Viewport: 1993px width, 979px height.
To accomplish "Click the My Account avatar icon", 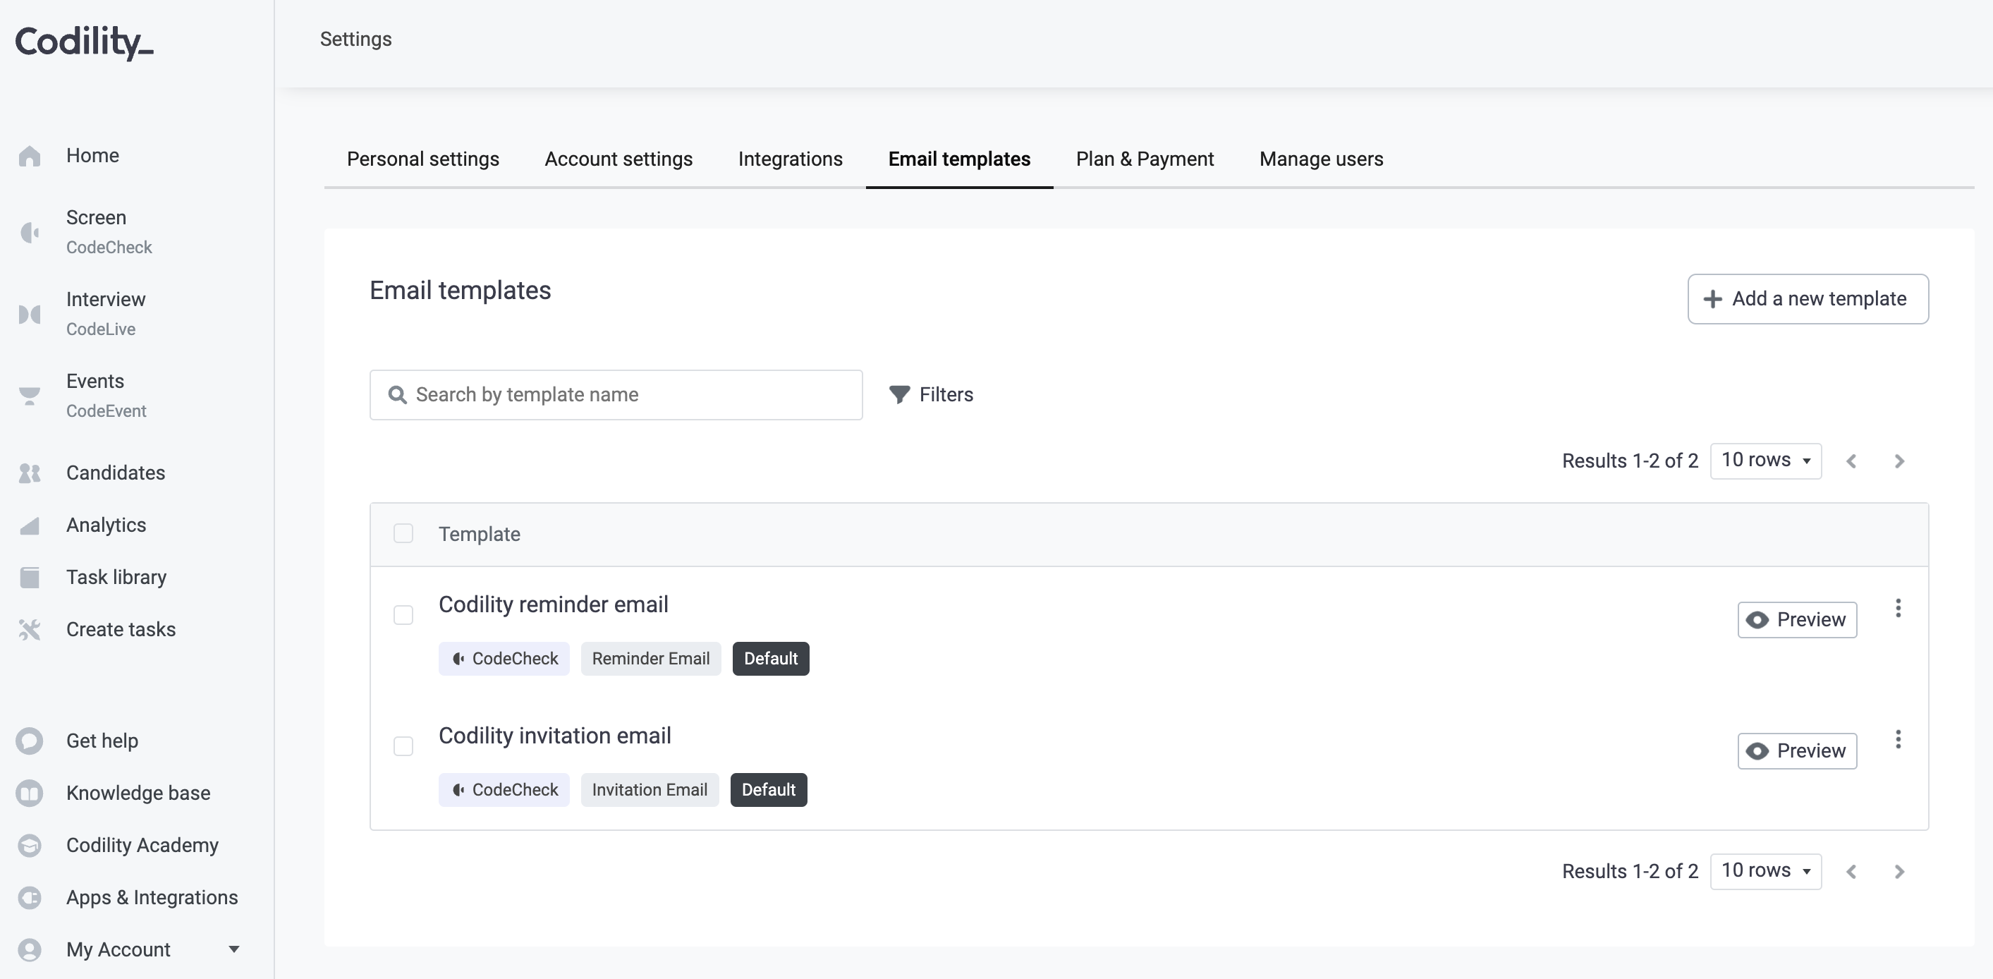I will point(30,949).
